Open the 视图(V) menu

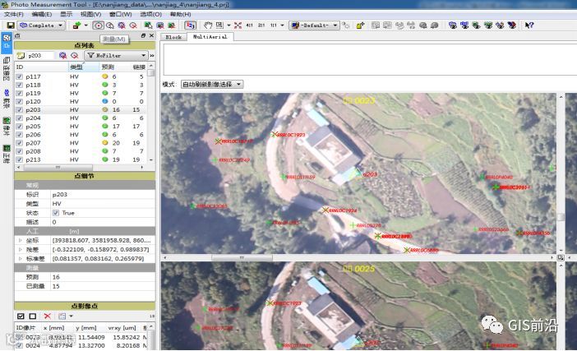(x=90, y=14)
